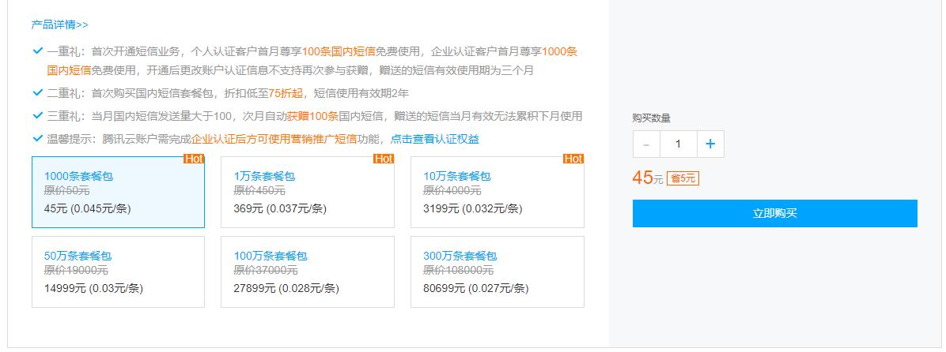Choose the 100万条套餐包 package
Screen dimensions: 946x352
tap(308, 272)
